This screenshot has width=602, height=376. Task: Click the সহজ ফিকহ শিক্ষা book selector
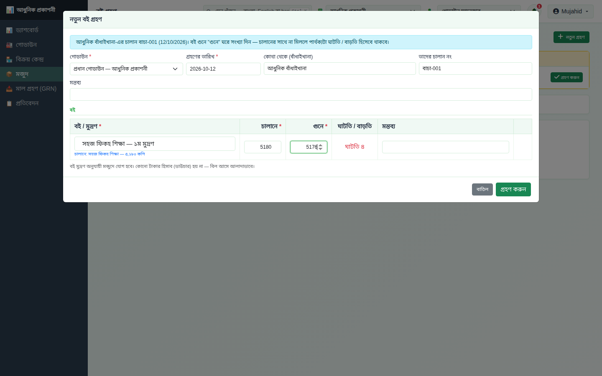[155, 144]
